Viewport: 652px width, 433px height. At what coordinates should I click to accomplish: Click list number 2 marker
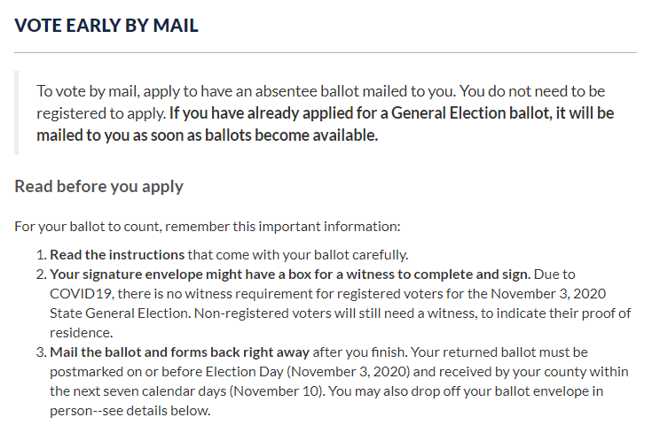[39, 274]
